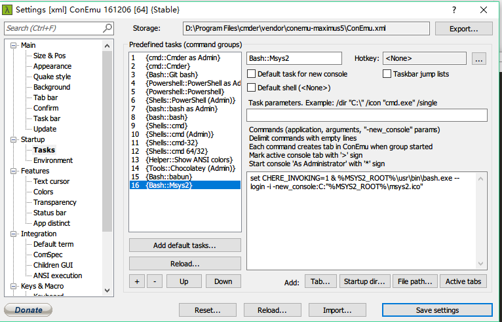Click Startup dir button
This screenshot has height=322, width=502.
click(x=364, y=281)
